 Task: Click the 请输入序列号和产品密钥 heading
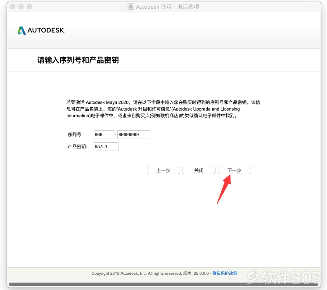tap(78, 60)
